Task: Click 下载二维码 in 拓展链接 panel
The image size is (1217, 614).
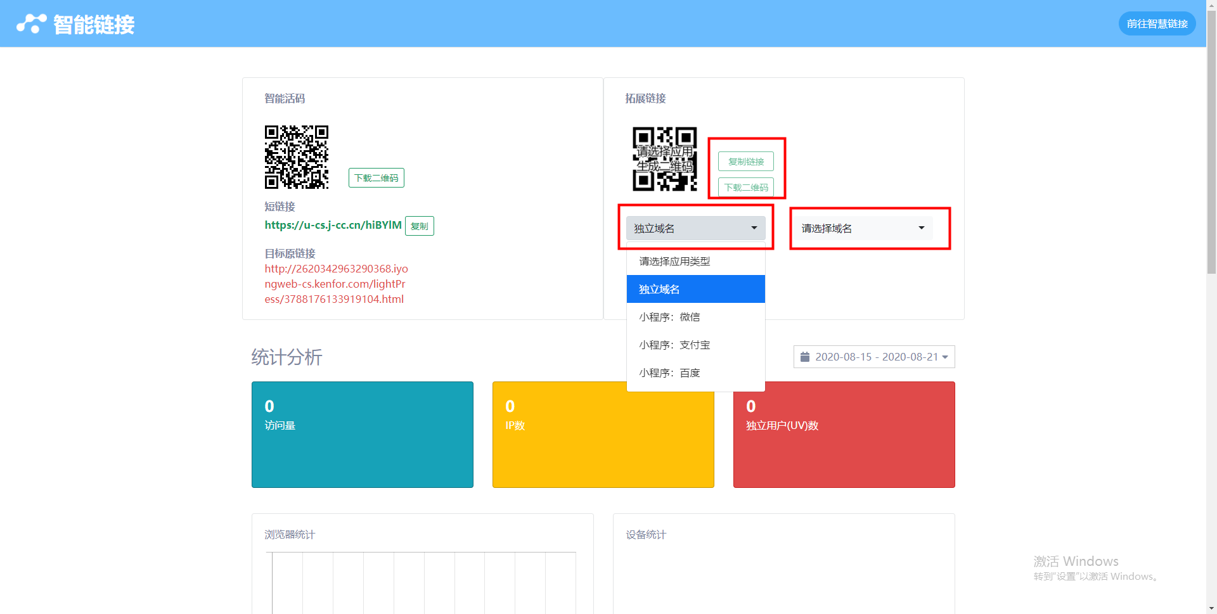Action: tap(745, 188)
